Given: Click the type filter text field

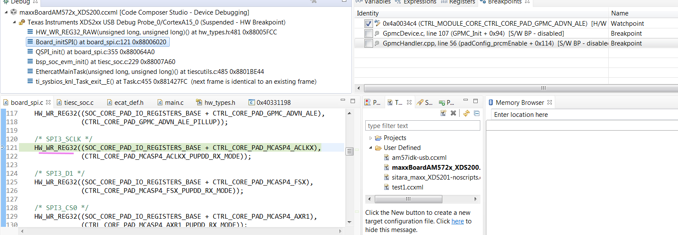Looking at the screenshot, I should pyautogui.click(x=423, y=125).
